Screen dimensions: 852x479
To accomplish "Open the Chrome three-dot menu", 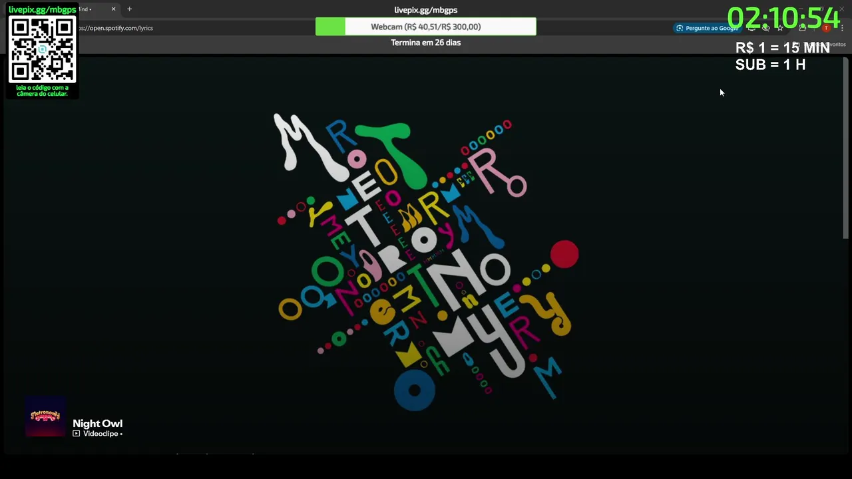I will (x=842, y=28).
